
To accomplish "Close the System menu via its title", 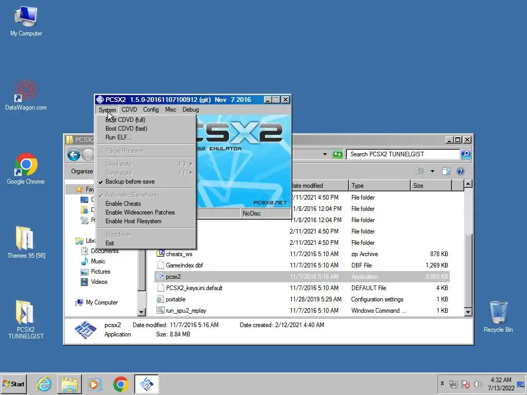I will coord(107,110).
